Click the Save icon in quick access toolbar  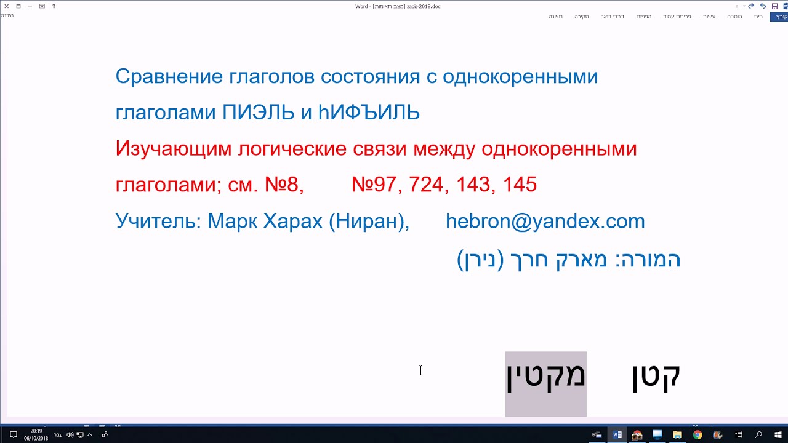(775, 6)
